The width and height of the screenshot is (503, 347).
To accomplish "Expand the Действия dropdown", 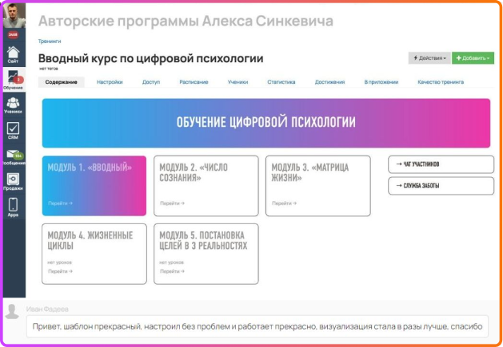I will click(x=429, y=58).
